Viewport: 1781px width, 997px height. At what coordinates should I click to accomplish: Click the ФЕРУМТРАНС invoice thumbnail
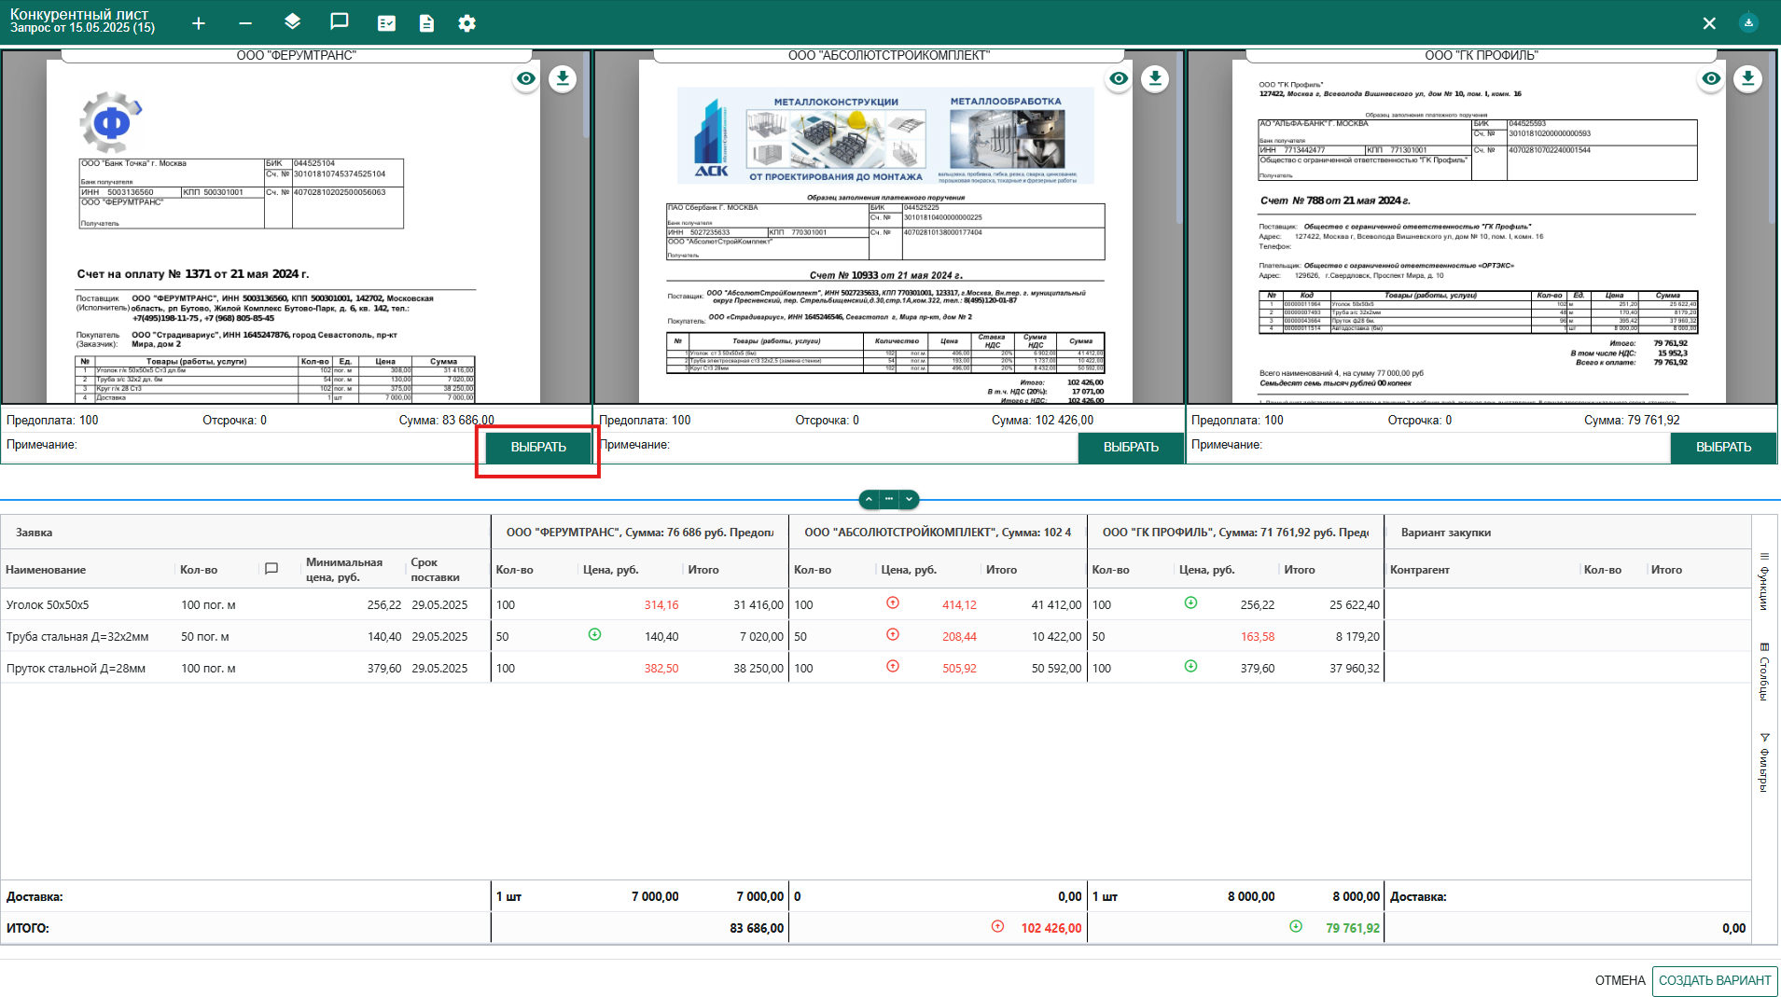tap(293, 231)
